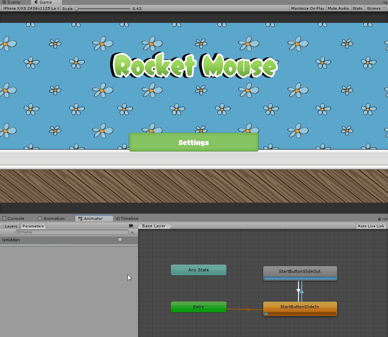The width and height of the screenshot is (388, 337).
Task: Select the green Entry node
Action: coord(199,307)
